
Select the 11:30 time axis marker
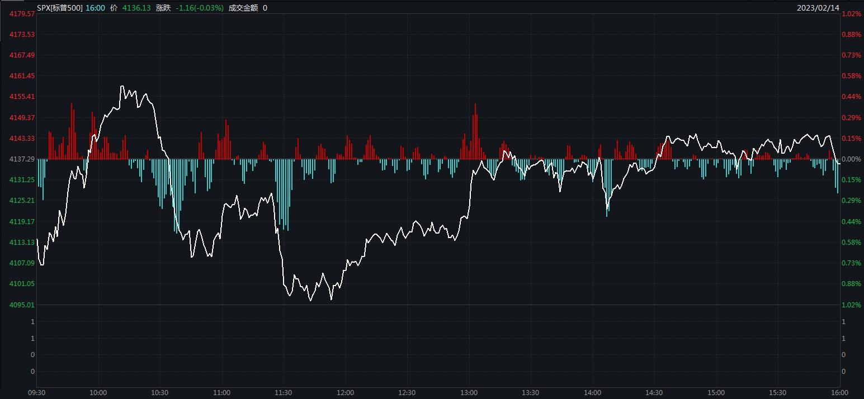point(284,393)
